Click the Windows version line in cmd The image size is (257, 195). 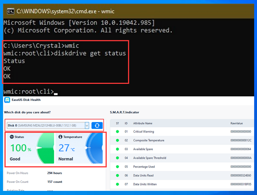click(x=79, y=23)
